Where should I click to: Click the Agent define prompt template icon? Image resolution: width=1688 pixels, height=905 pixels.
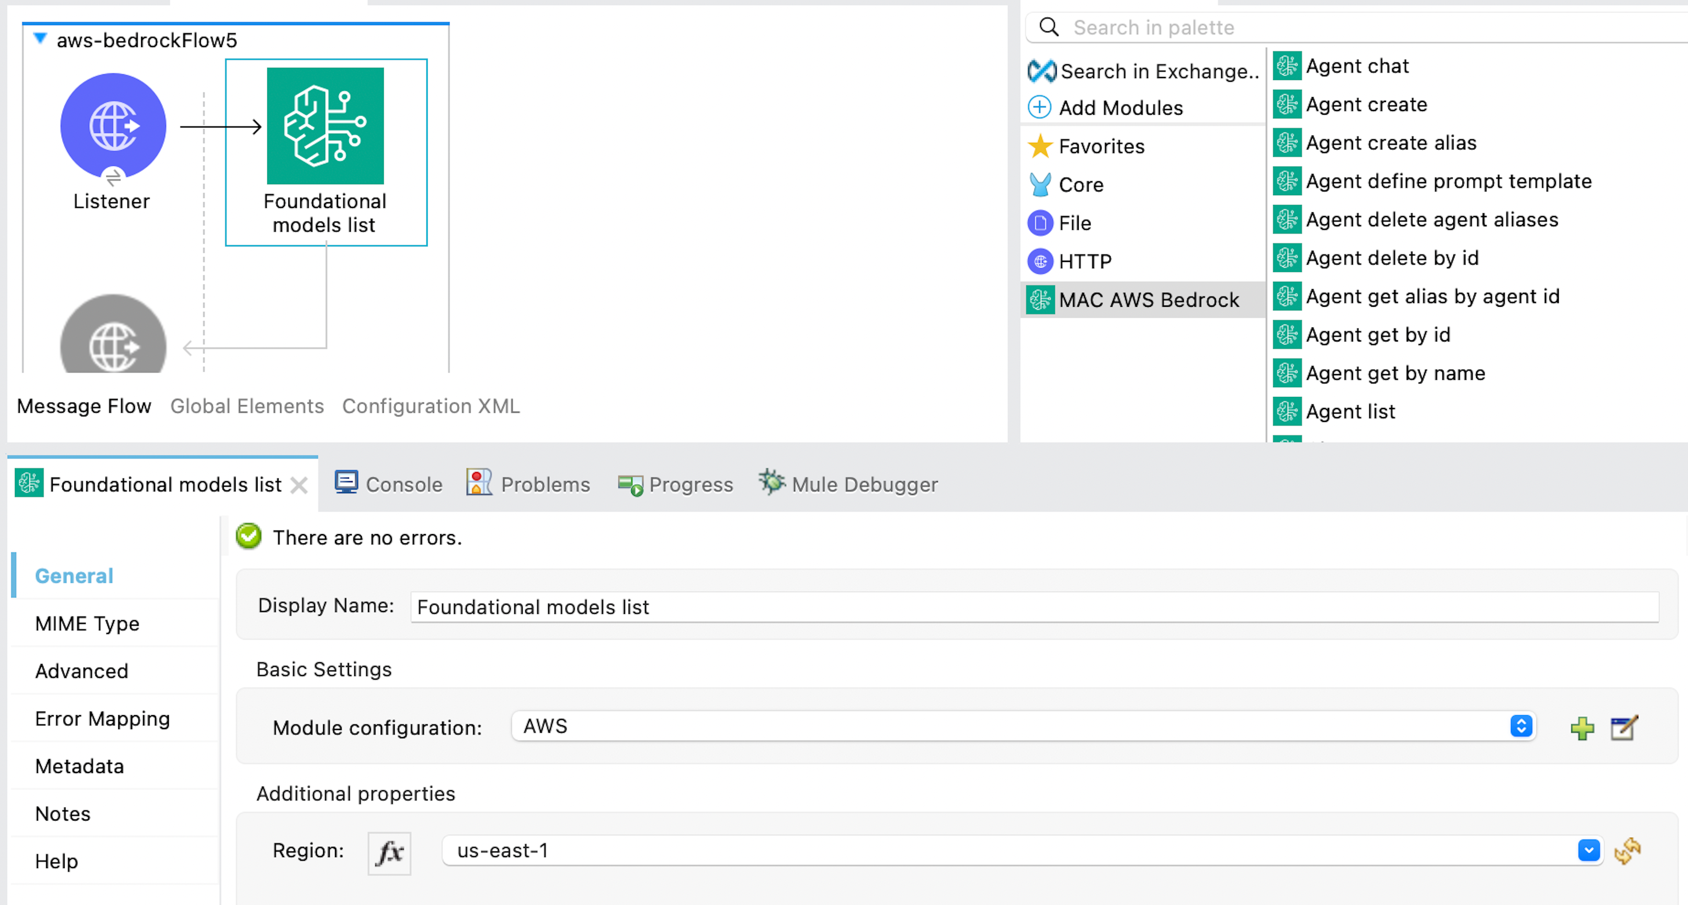[1287, 181]
